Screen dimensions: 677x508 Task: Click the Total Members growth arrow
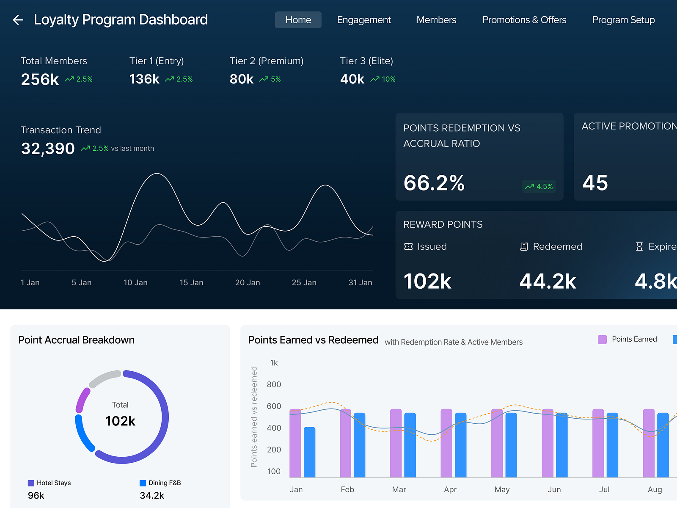(70, 79)
